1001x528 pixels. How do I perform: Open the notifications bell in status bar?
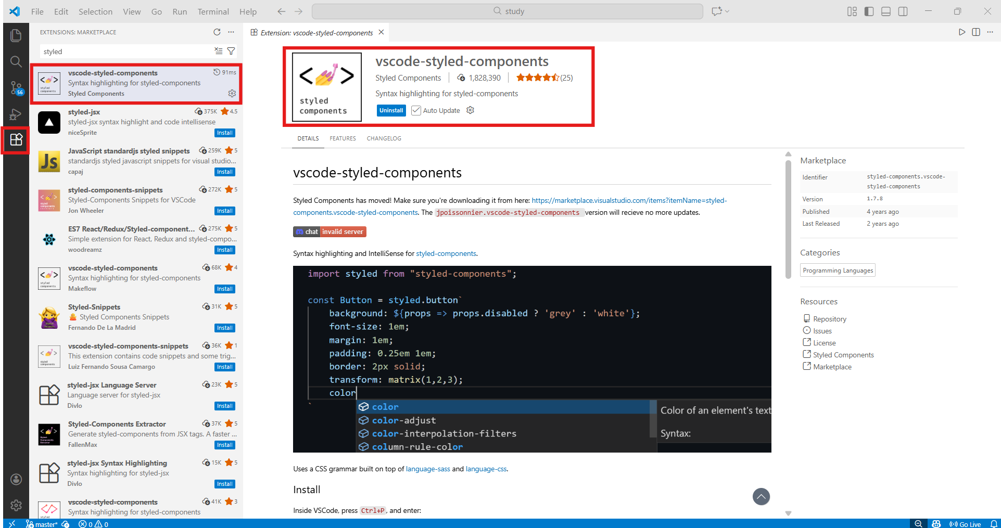pos(994,524)
